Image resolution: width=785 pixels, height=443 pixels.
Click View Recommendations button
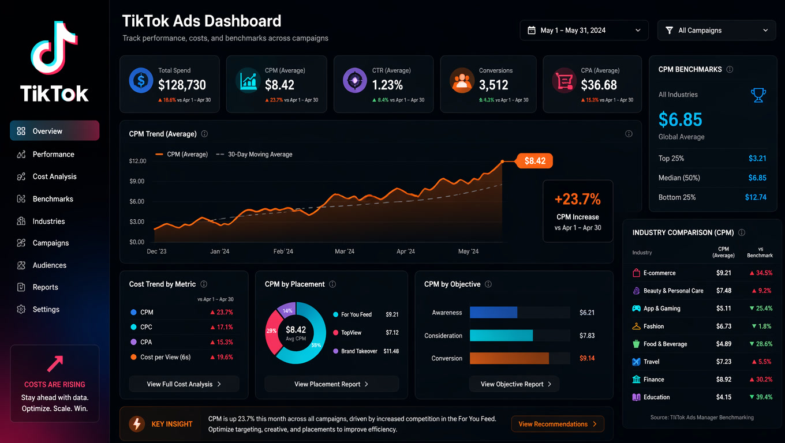[558, 424]
